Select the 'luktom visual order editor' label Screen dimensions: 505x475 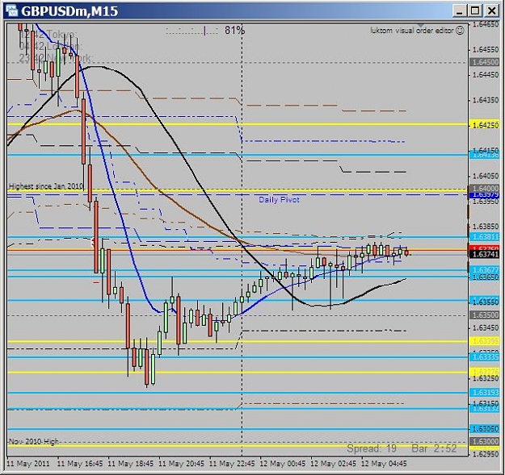click(412, 31)
